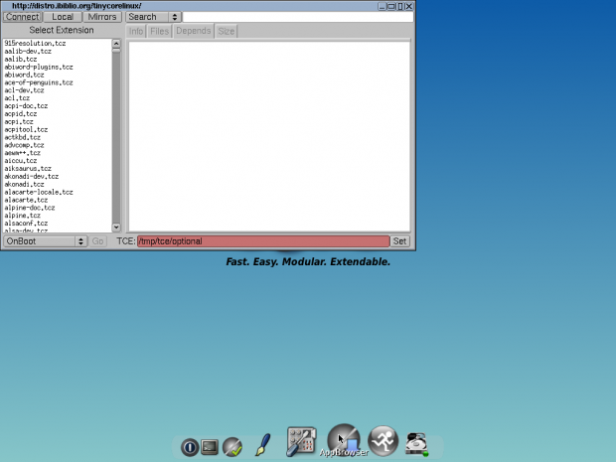This screenshot has height=462, width=616.
Task: Click the greyed-out Go button
Action: click(97, 241)
